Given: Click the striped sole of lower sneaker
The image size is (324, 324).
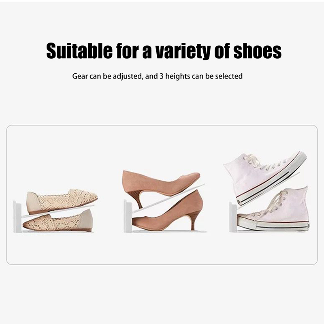Looking at the screenshot, I should tap(273, 224).
